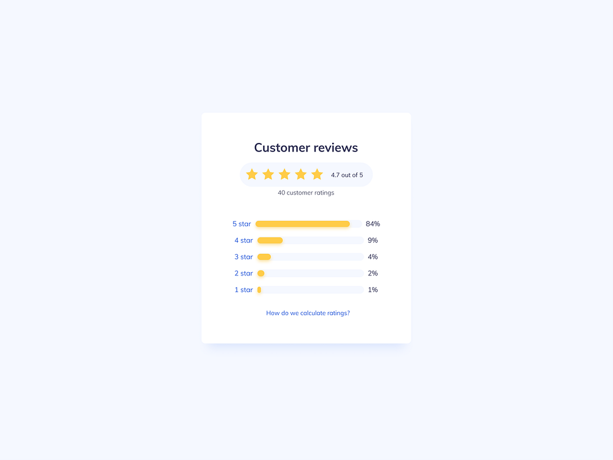The width and height of the screenshot is (613, 460).
Task: Click the fifth star in the rating display
Action: [x=317, y=174]
